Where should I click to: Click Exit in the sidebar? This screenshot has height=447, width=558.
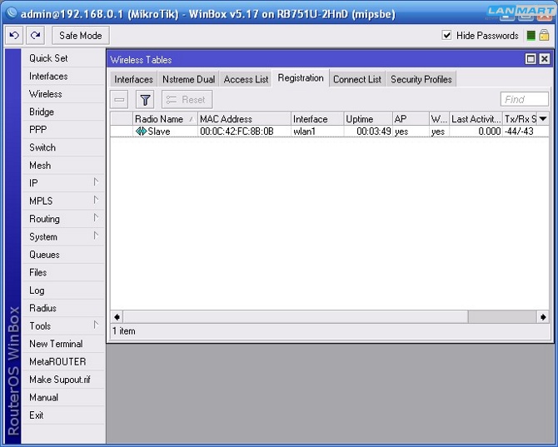pos(63,415)
